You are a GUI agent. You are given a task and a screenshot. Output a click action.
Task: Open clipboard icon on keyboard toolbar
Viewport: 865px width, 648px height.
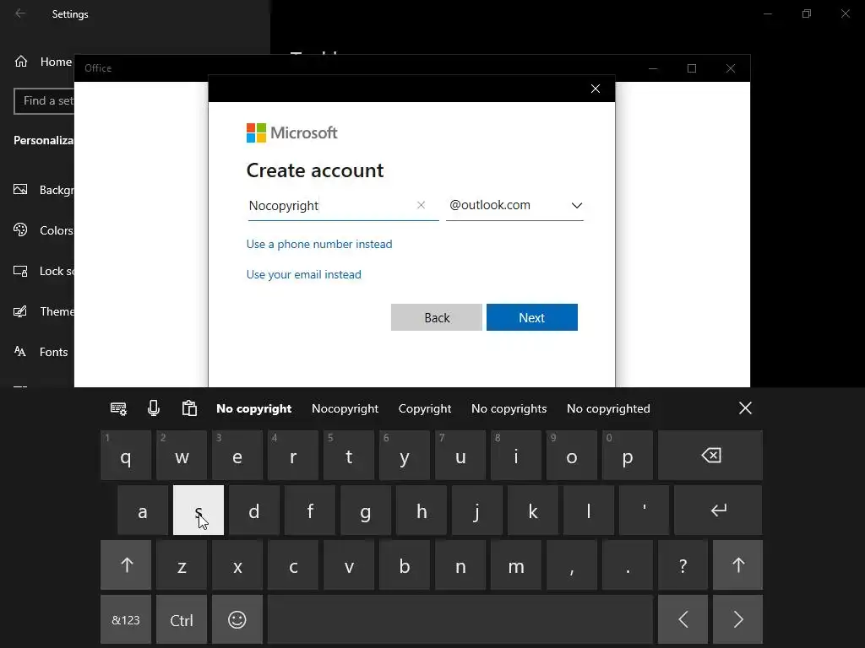click(x=189, y=408)
